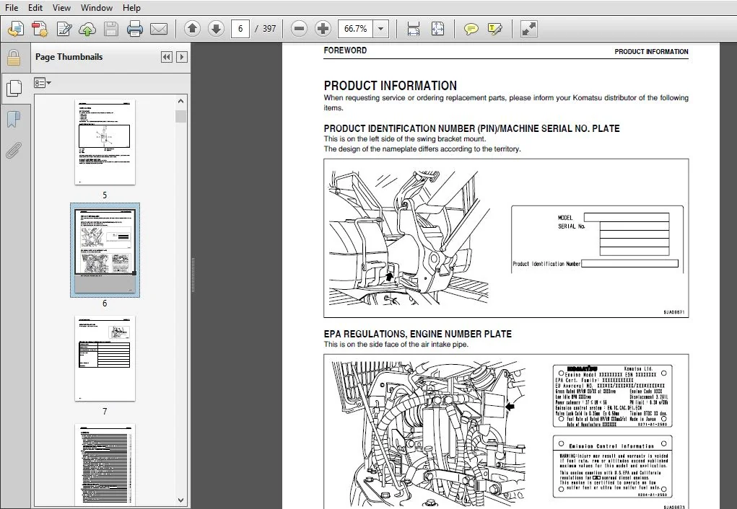737x509 pixels.
Task: Click the 66.7% zoom level field
Action: [x=355, y=29]
